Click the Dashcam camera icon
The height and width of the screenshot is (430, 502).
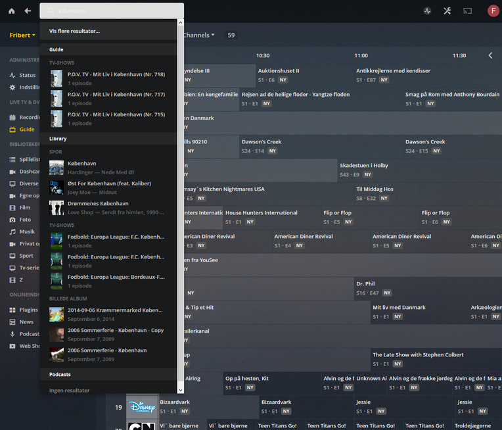[12, 172]
